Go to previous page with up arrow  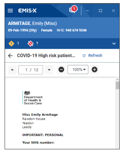click(12, 70)
